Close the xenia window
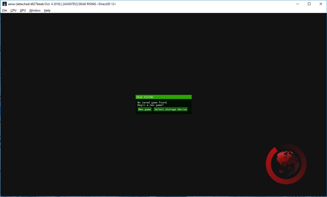Image resolution: width=327 pixels, height=197 pixels. [x=321, y=4]
